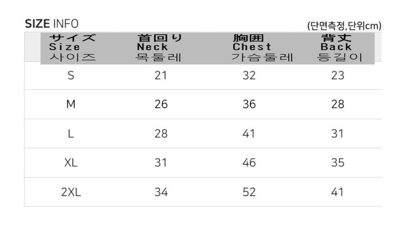Click the unit note reading 단면측정,단위cm

point(345,26)
